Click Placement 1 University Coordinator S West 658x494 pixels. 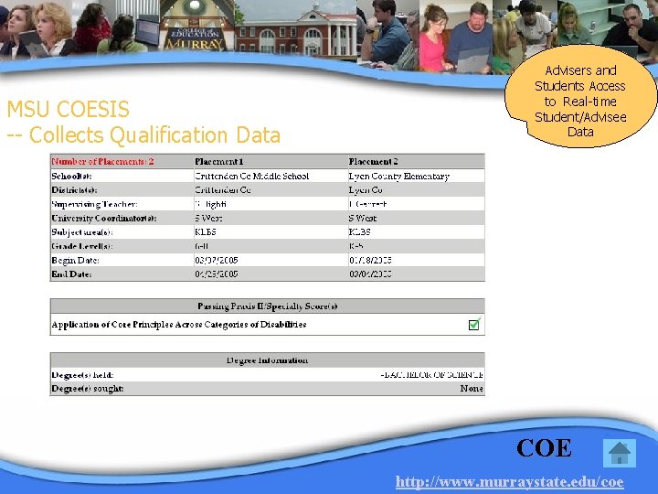(208, 218)
